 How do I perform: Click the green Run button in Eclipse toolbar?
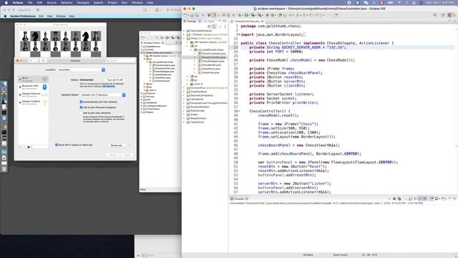coord(246,15)
